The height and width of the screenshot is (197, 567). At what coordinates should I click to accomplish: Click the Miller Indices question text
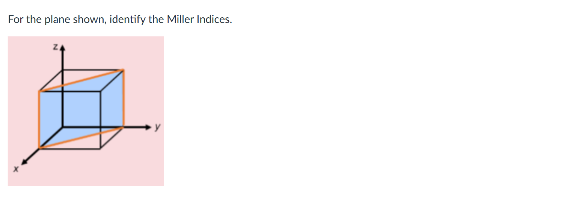click(x=120, y=20)
